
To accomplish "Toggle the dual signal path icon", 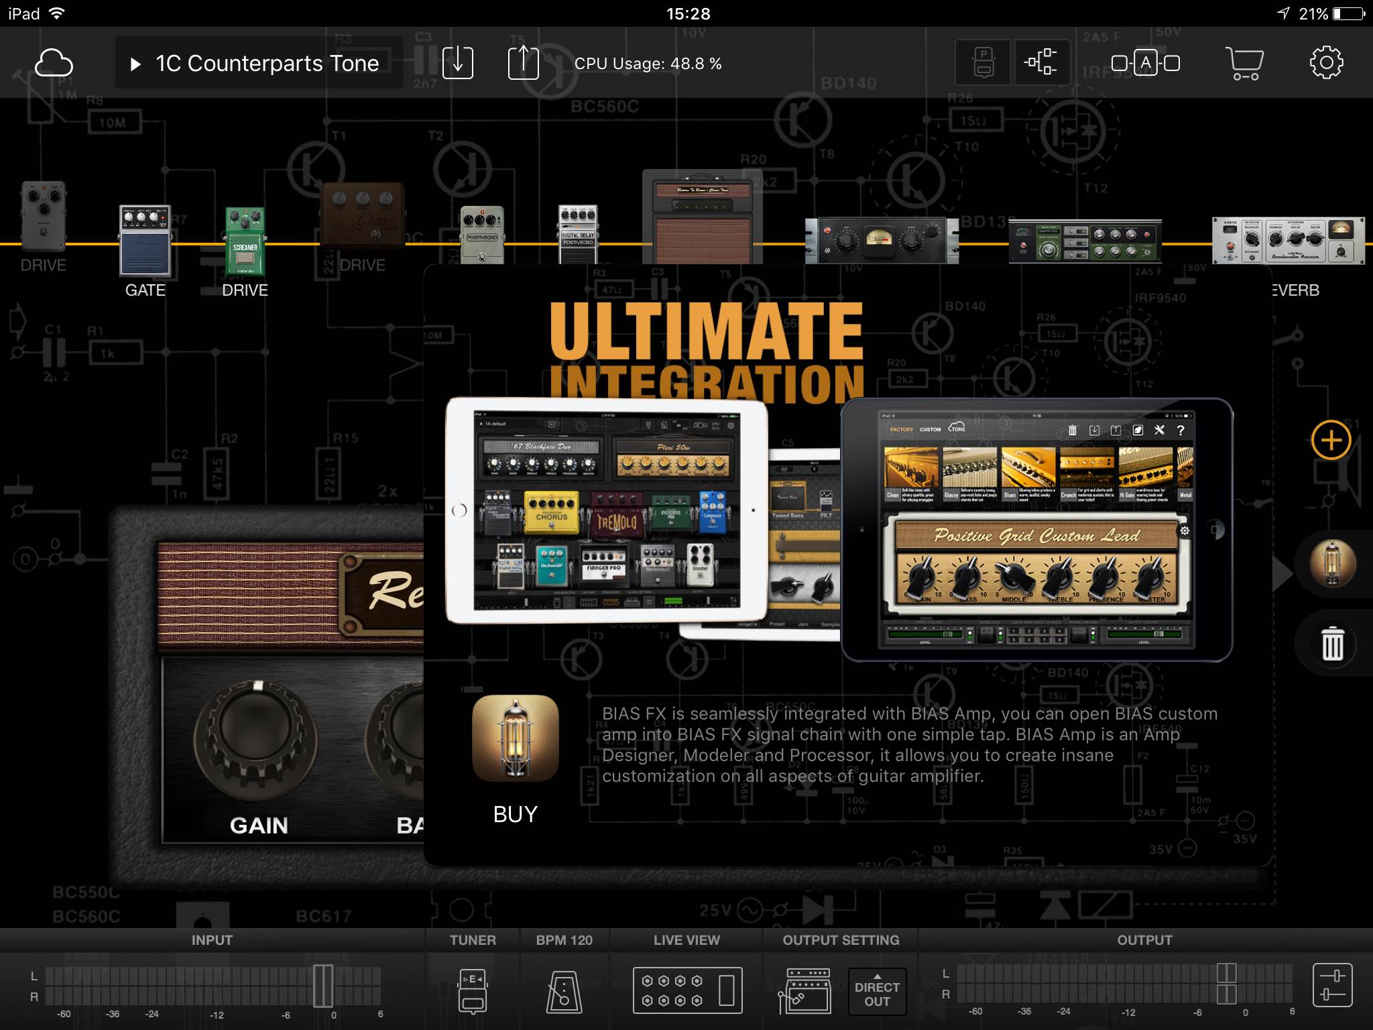I will point(1041,63).
